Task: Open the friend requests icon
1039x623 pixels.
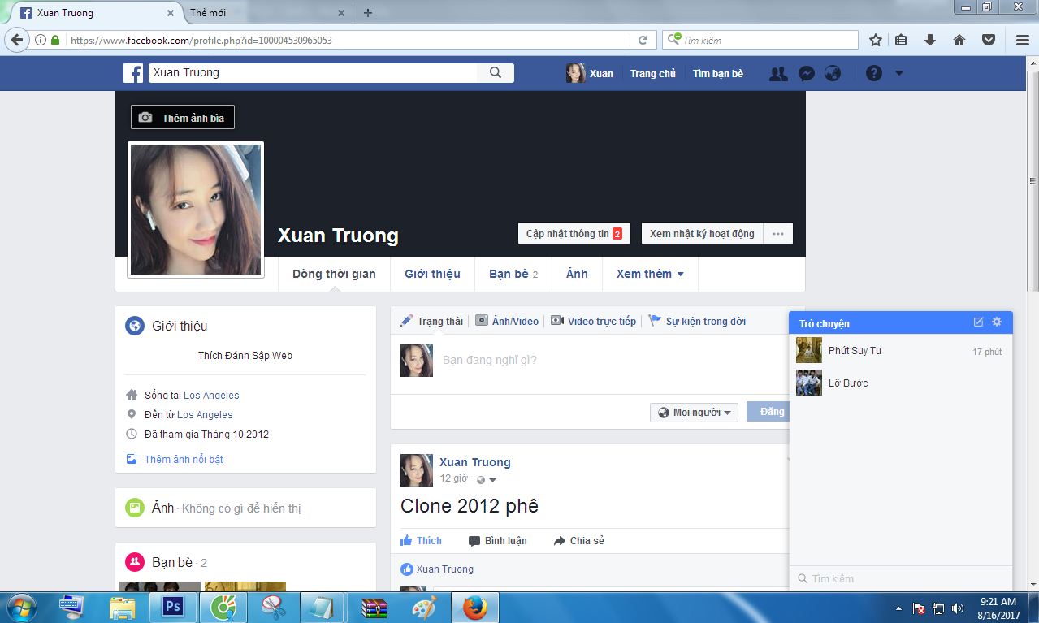Action: point(778,73)
